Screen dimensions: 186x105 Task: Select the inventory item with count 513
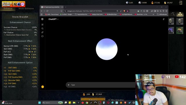[x=180, y=21]
